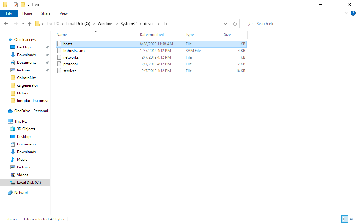Select OneDrive - Personal in navigation pane
Image resolution: width=357 pixels, height=223 pixels.
[31, 111]
